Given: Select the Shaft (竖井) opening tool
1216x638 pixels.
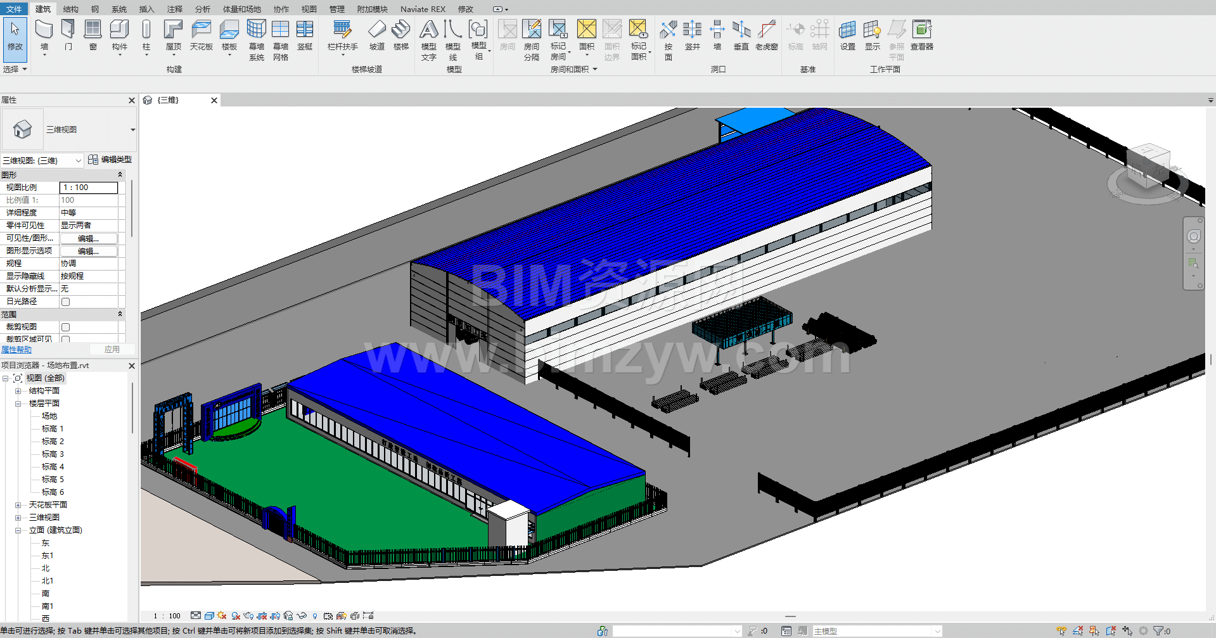Looking at the screenshot, I should click(693, 35).
